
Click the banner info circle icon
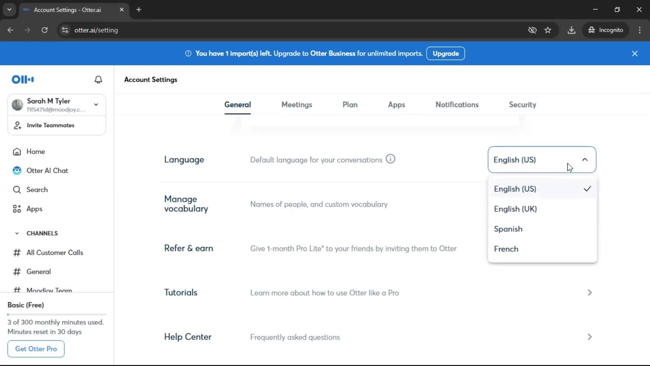pyautogui.click(x=188, y=54)
